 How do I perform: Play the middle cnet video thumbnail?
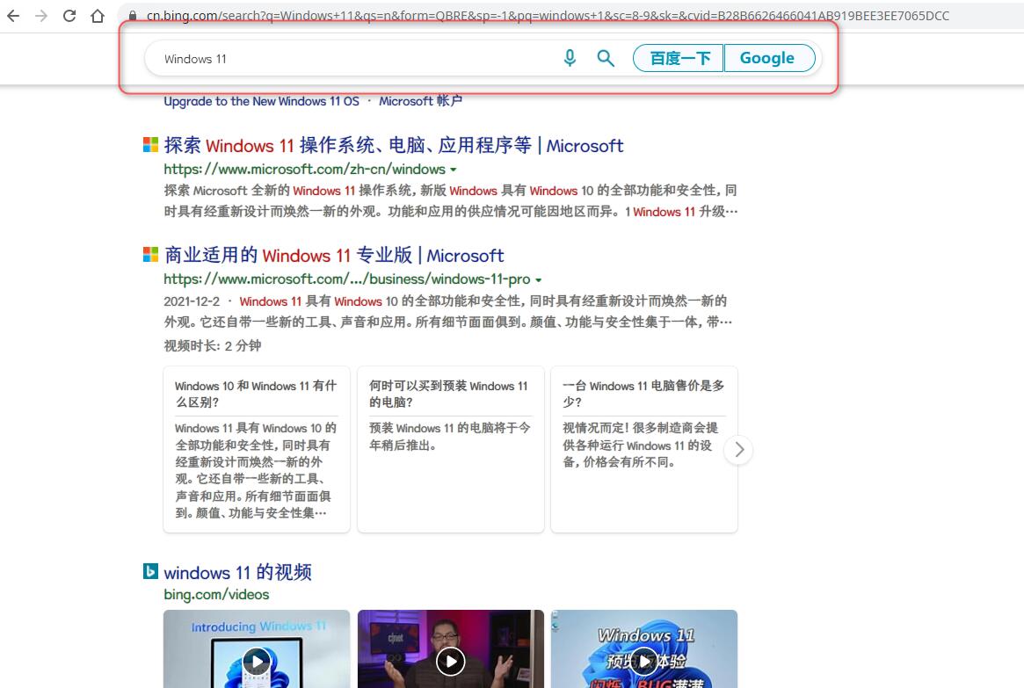pos(451,660)
